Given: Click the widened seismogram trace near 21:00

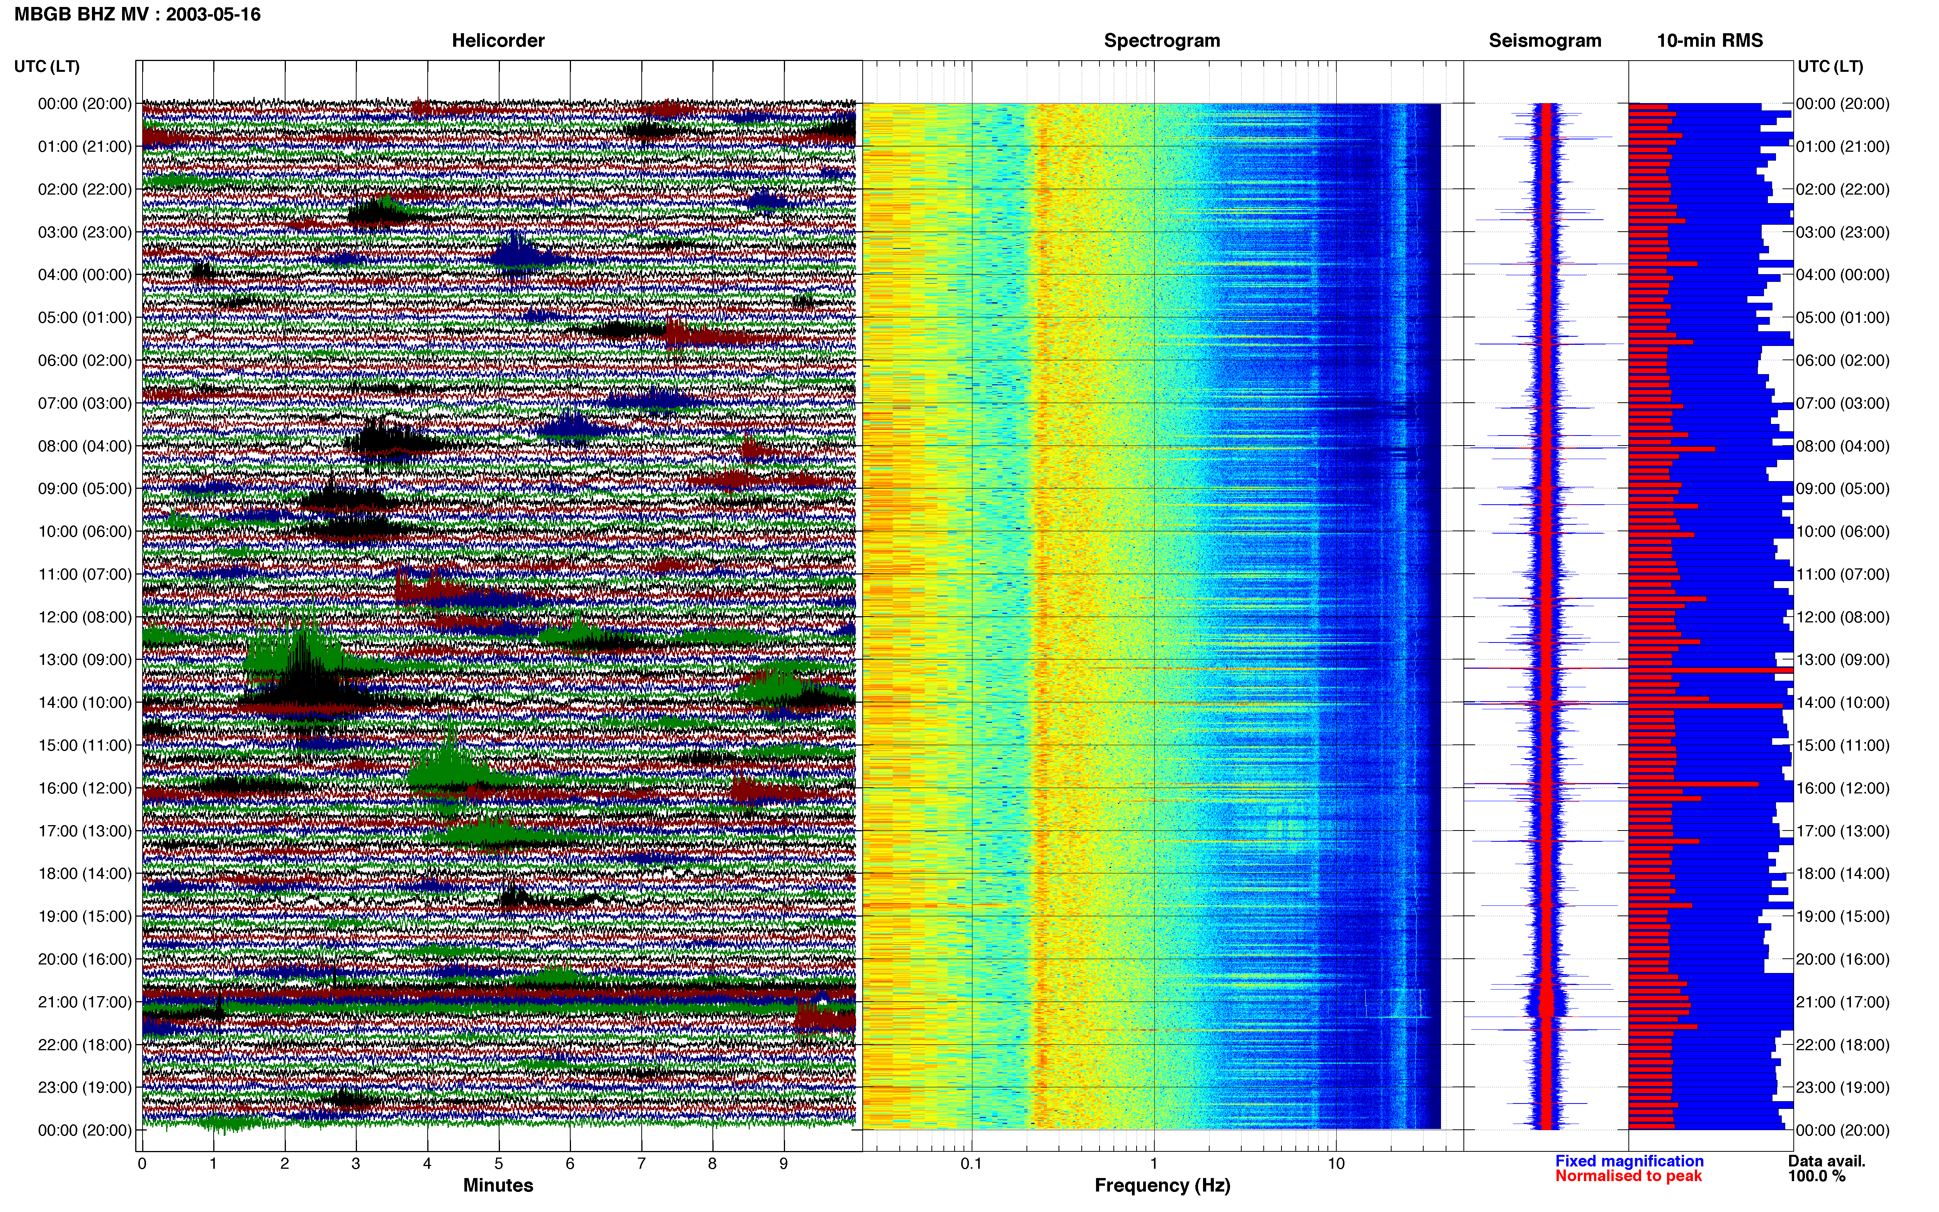Looking at the screenshot, I should tap(1547, 1002).
